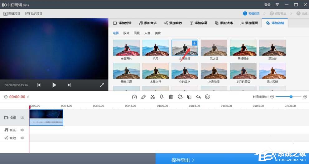Screen dimensions: 309x164
Task: Select the 电影 filter category
Action: [116, 33]
